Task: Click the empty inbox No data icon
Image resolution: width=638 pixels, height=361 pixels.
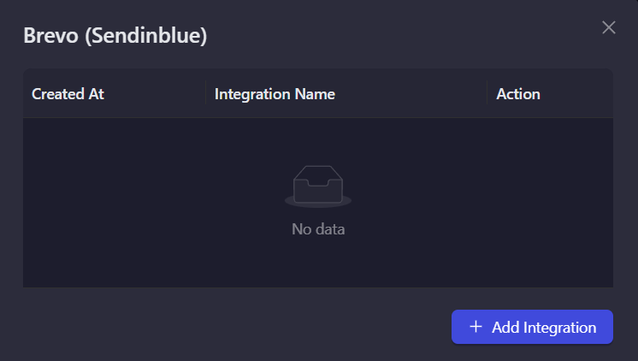Action: click(x=318, y=186)
